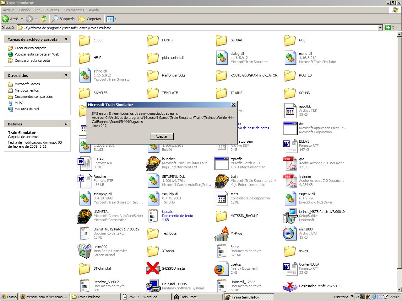Open the address bar dropdown
This screenshot has height=301, width=402.
(x=380, y=28)
